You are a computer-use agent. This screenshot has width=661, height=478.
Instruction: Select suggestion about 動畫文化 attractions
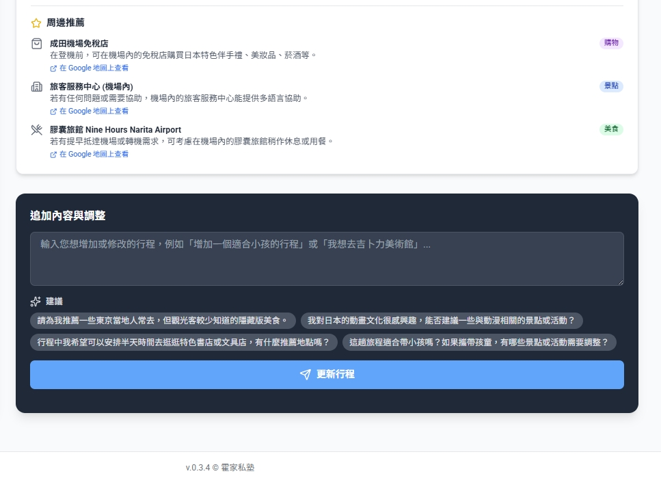click(442, 321)
